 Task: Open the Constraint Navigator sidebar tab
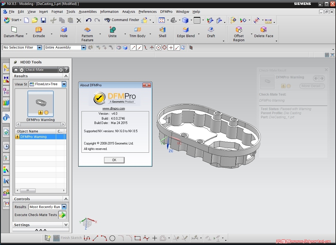coord(6,79)
